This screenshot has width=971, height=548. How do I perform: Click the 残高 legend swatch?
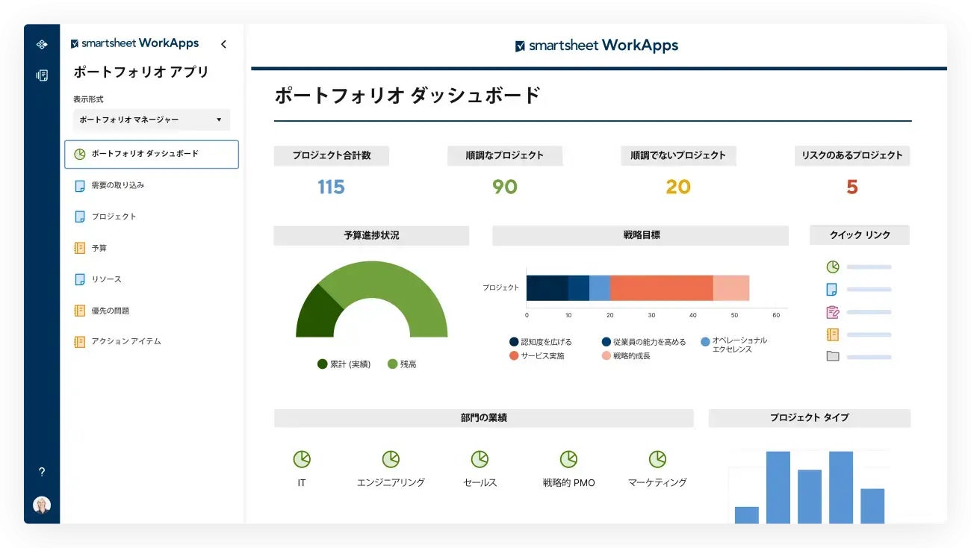pos(392,364)
